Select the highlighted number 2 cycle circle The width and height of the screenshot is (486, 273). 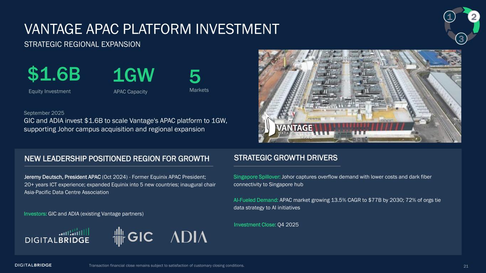pyautogui.click(x=474, y=17)
